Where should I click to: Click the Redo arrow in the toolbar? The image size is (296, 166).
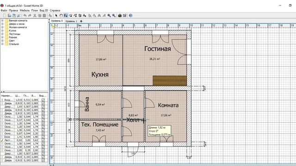(x=30, y=16)
